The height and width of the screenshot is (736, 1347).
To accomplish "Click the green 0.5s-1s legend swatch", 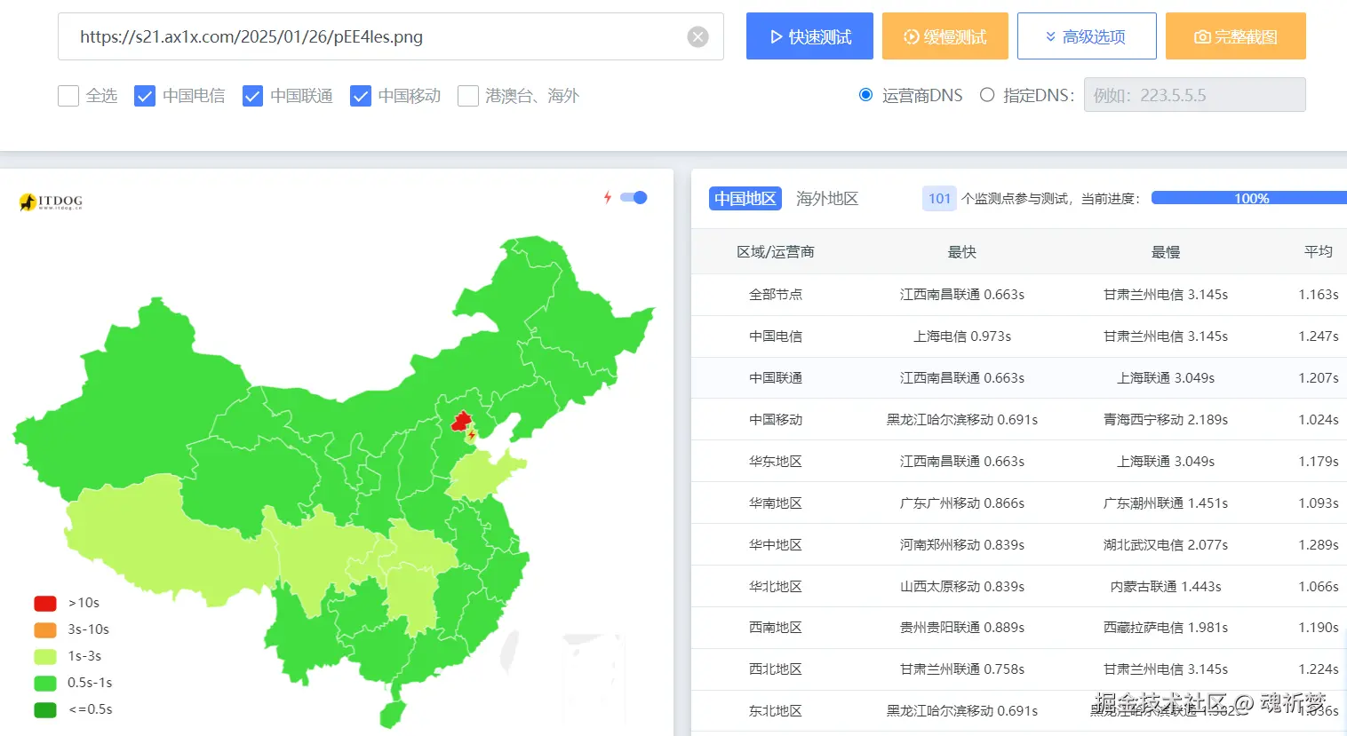I will (45, 683).
